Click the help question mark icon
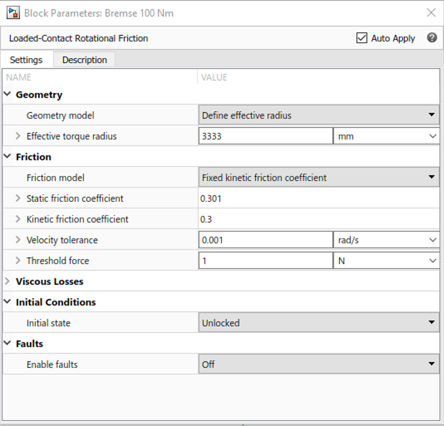This screenshot has height=426, width=444. click(432, 38)
